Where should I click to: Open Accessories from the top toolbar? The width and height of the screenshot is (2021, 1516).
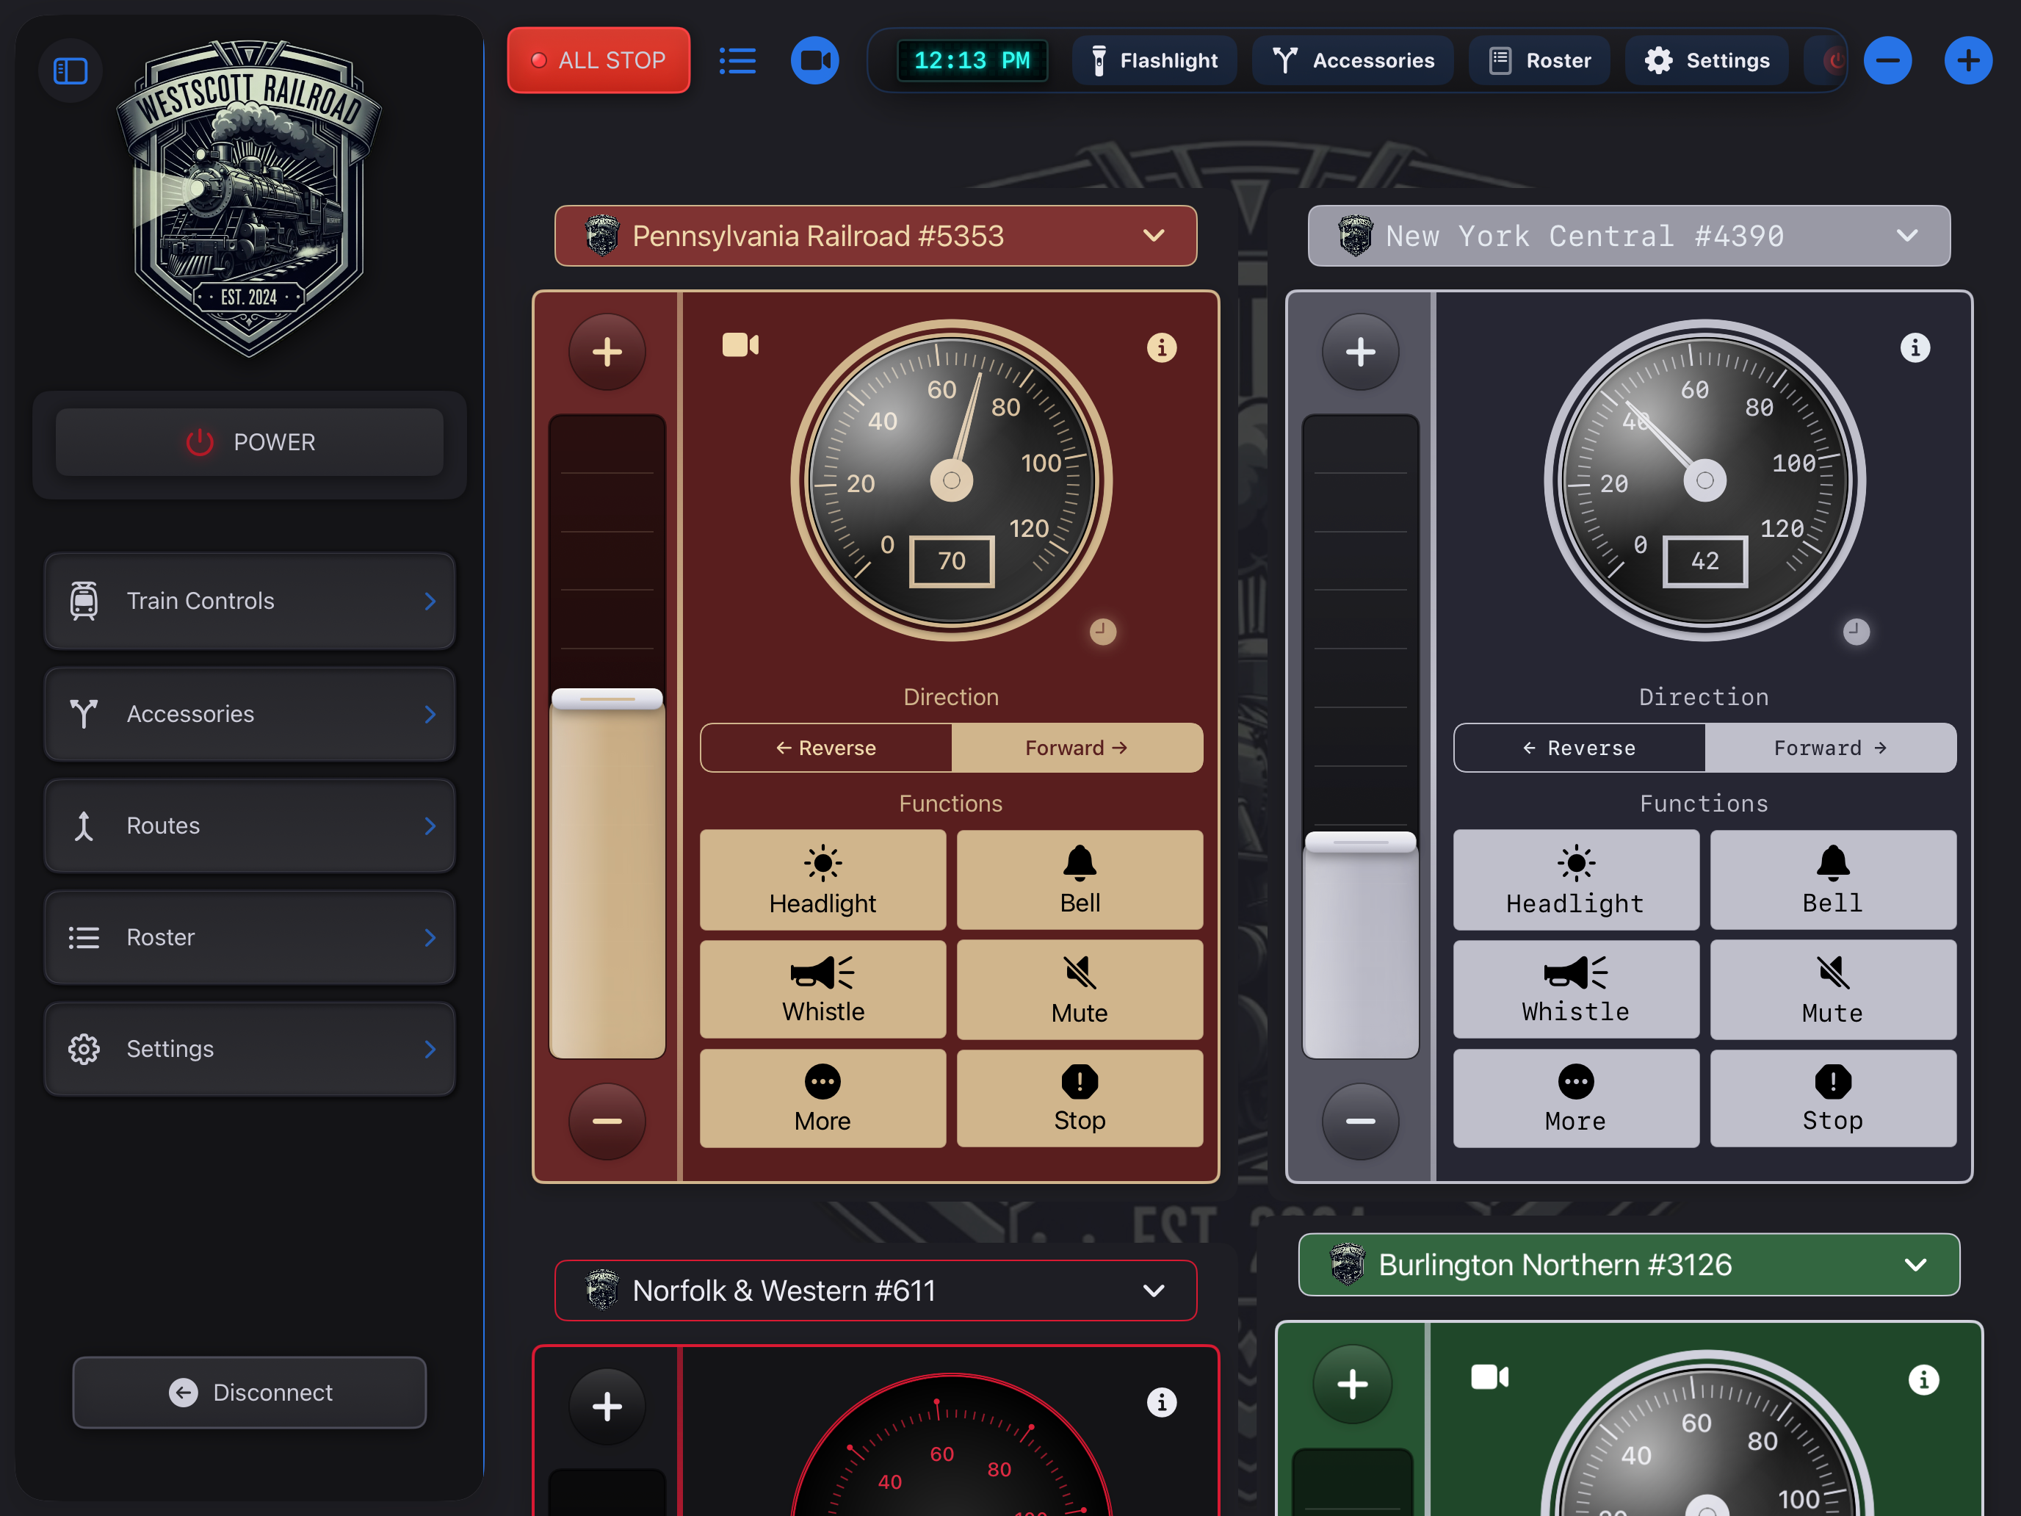[1353, 60]
